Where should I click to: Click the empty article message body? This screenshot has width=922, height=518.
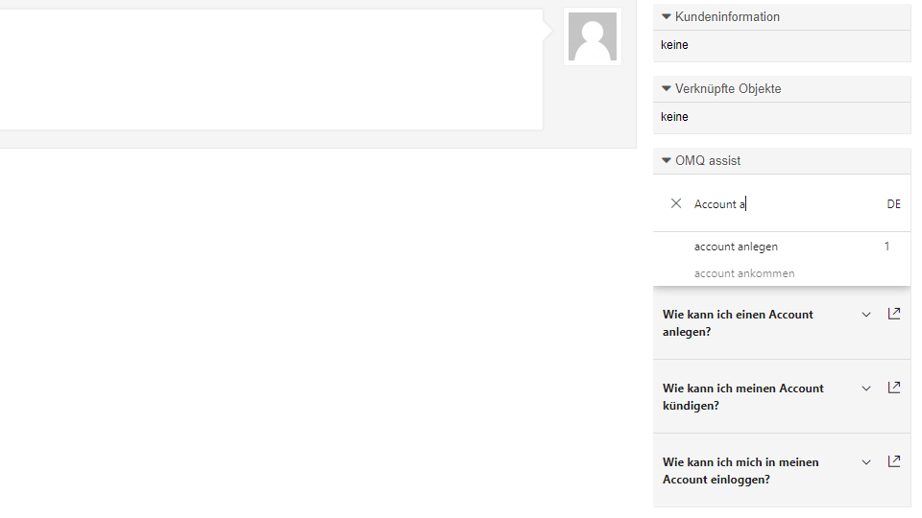click(271, 69)
